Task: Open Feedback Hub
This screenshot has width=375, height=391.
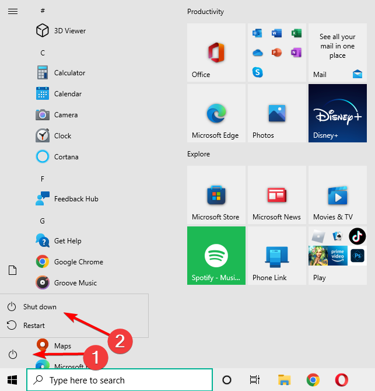Action: pyautogui.click(x=67, y=199)
